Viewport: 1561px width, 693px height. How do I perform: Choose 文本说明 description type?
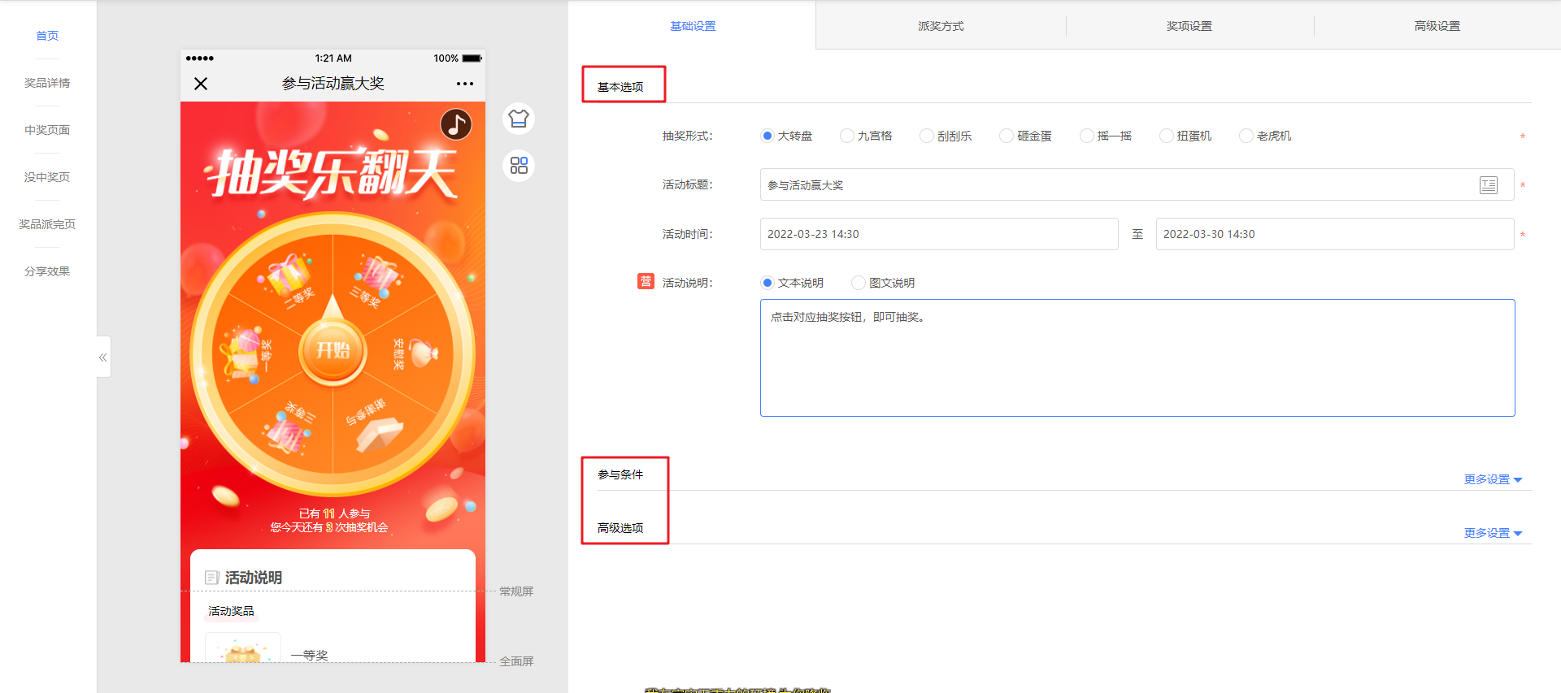pos(792,283)
